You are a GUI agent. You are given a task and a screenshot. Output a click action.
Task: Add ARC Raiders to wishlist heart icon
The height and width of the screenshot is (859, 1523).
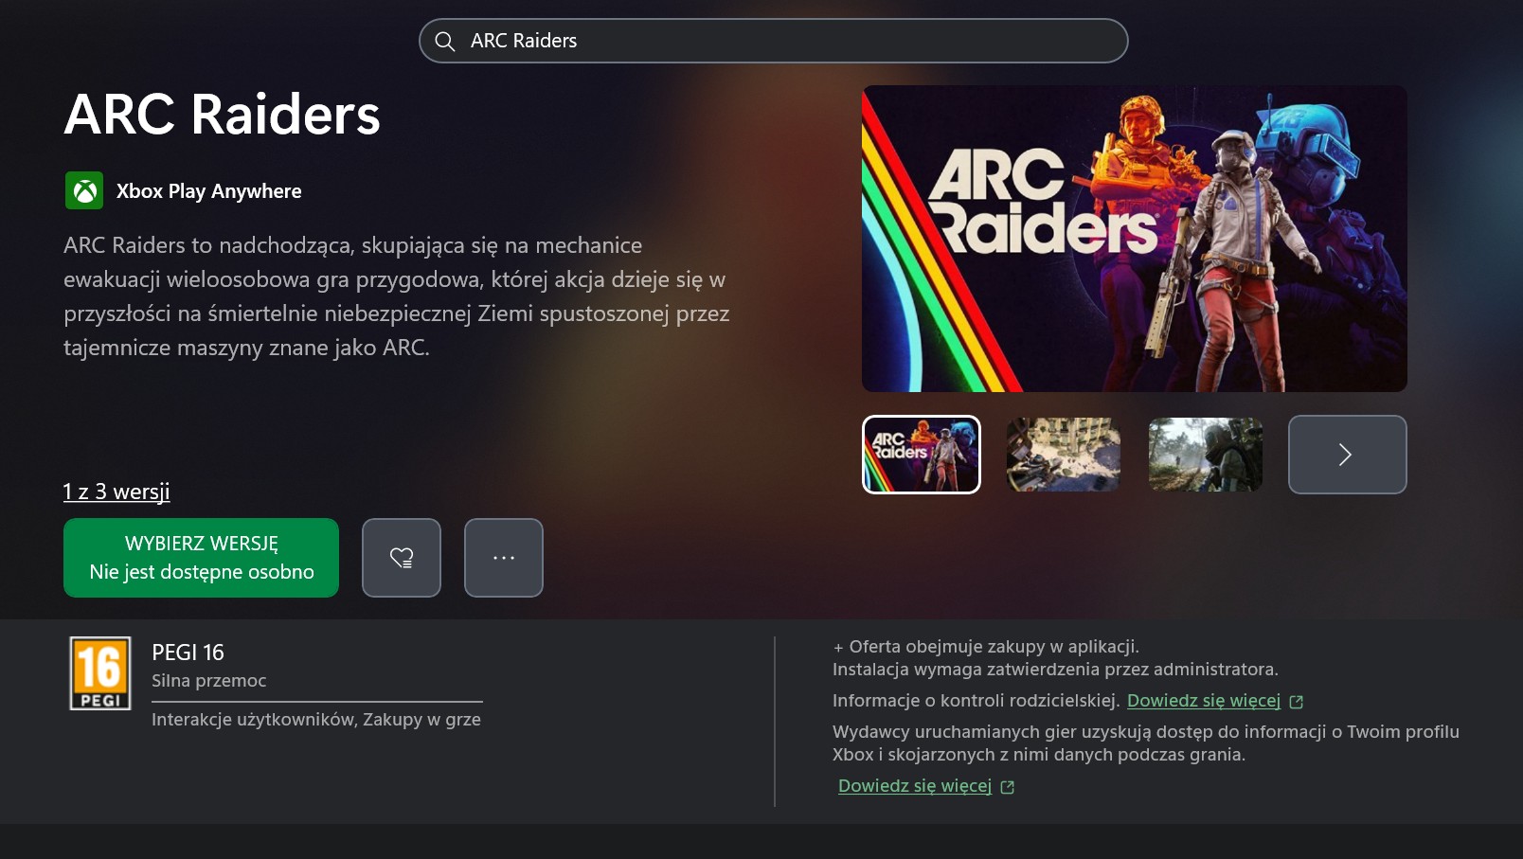(x=402, y=558)
